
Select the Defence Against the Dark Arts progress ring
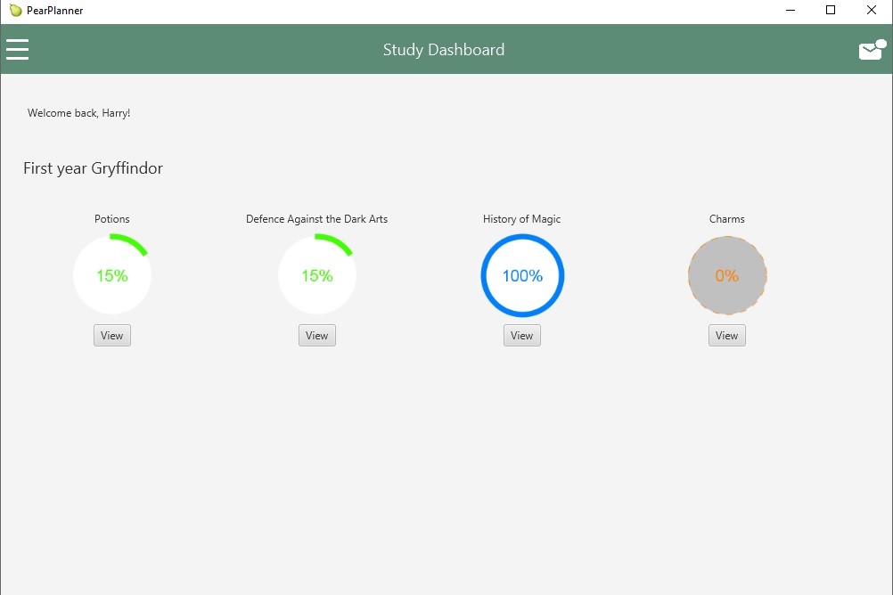(x=317, y=275)
